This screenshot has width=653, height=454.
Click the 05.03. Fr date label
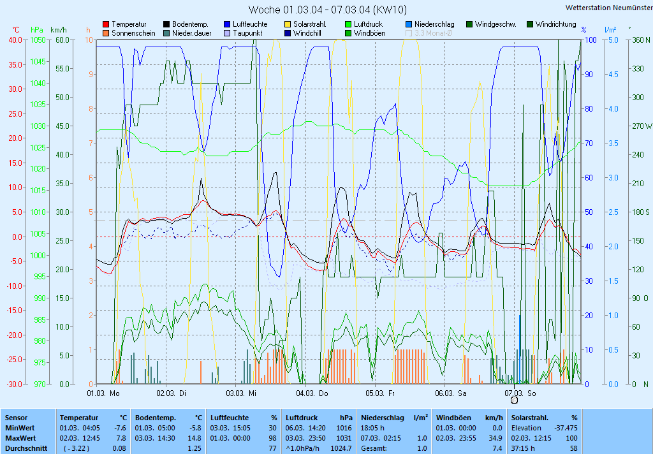pos(380,393)
